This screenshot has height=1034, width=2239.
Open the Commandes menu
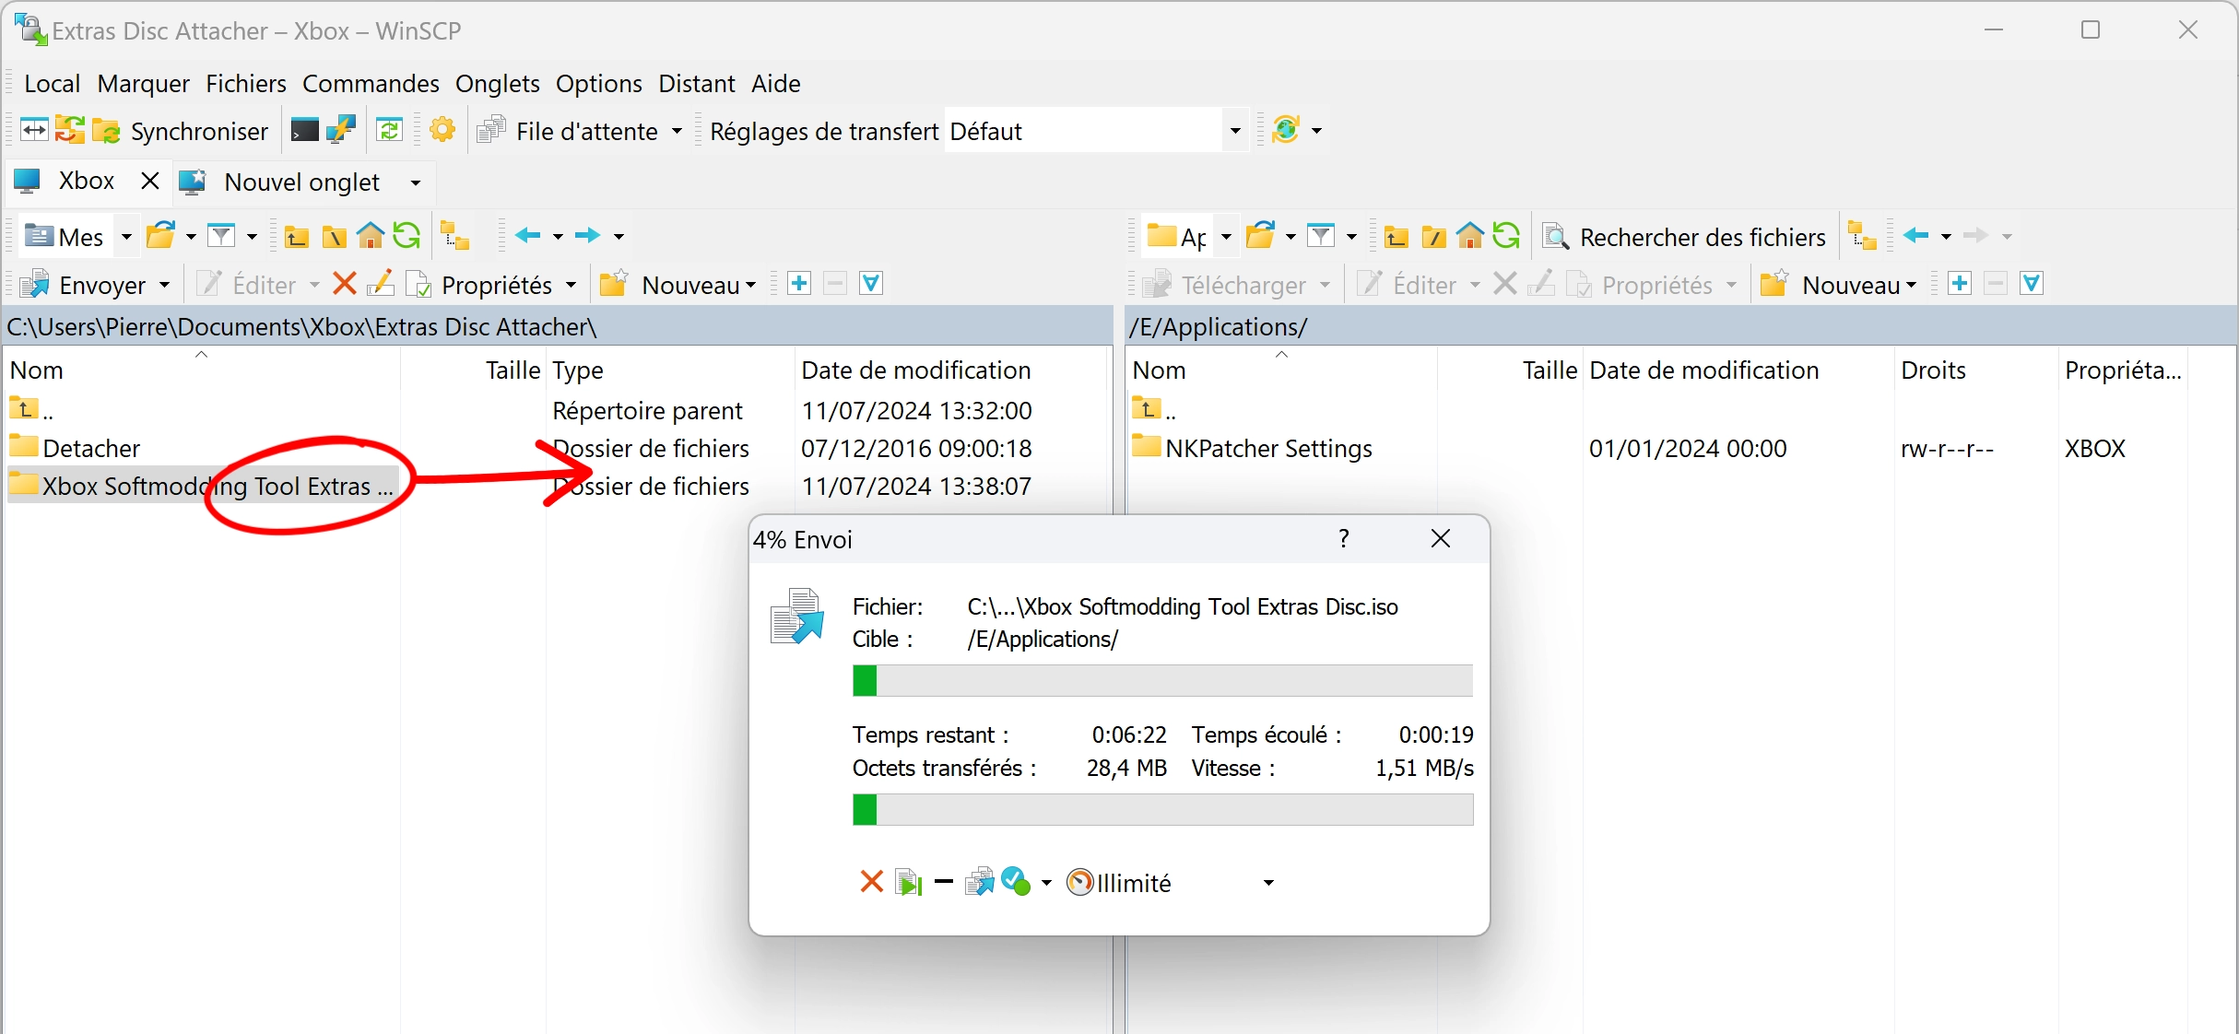[371, 83]
